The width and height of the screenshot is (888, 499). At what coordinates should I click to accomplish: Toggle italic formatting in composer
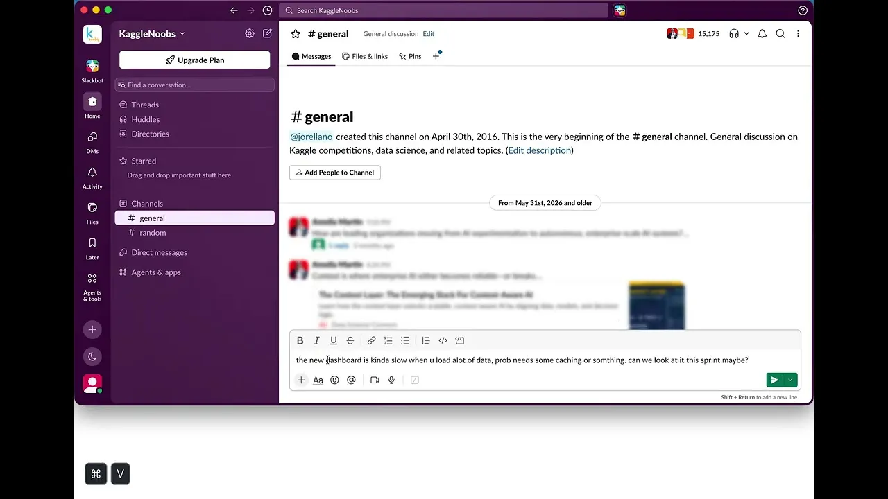316,340
